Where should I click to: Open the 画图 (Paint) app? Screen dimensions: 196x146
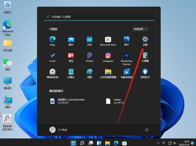coord(89,72)
